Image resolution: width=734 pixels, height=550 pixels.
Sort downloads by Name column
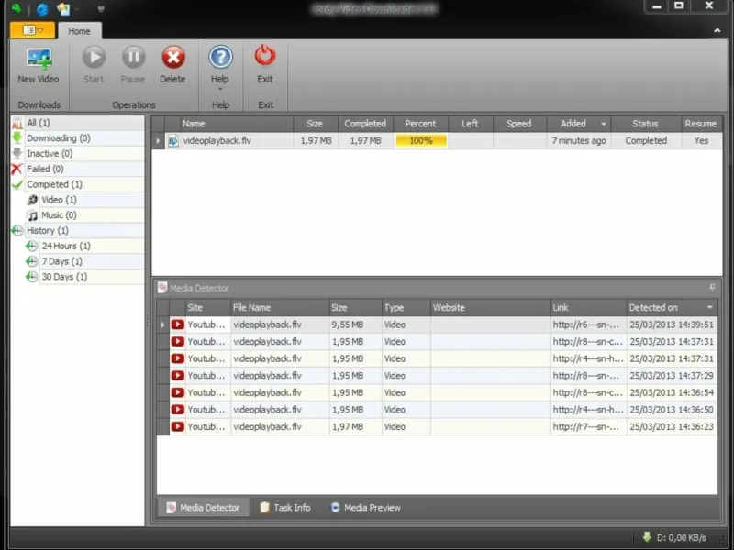coord(237,124)
